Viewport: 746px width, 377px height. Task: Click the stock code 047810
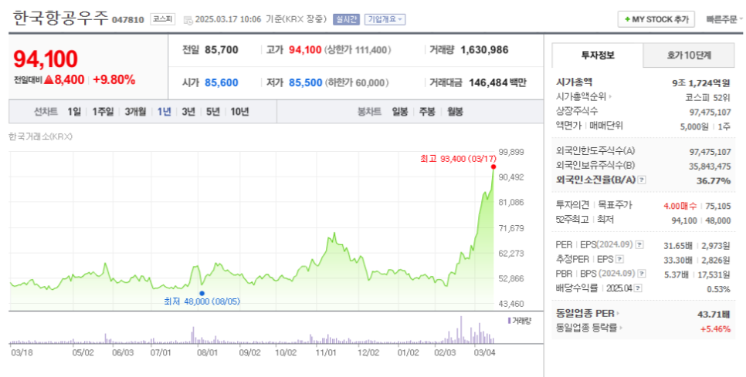point(128,20)
